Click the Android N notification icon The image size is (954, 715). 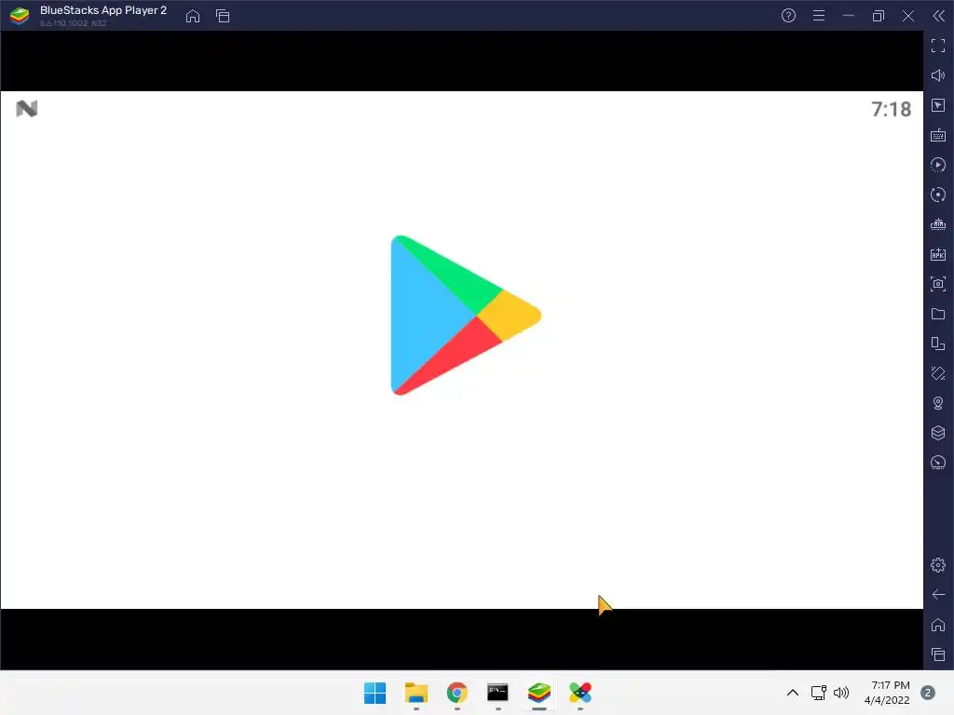tap(27, 109)
